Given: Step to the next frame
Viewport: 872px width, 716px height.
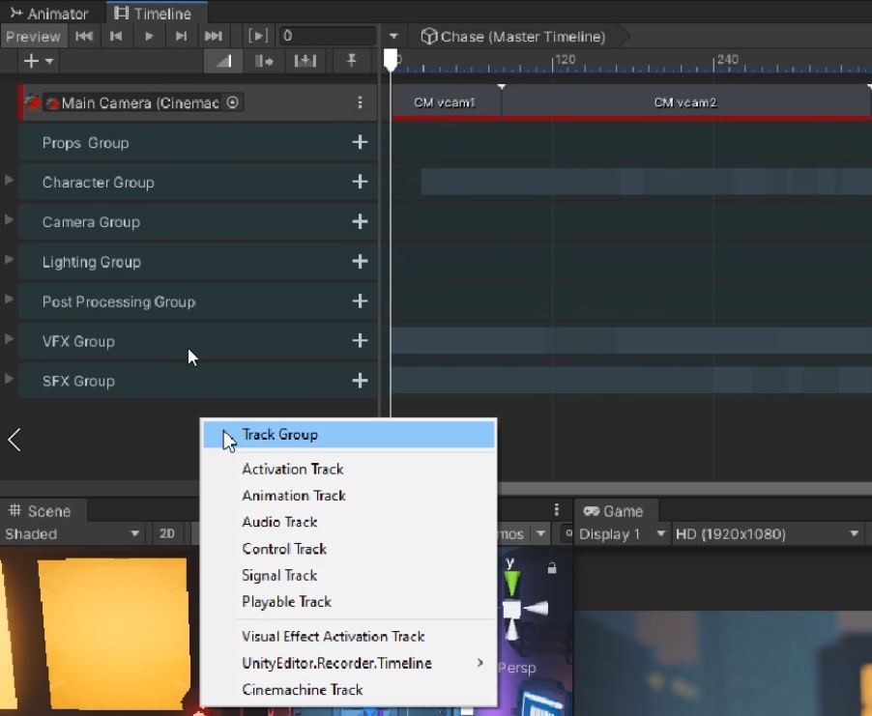Looking at the screenshot, I should coord(181,37).
